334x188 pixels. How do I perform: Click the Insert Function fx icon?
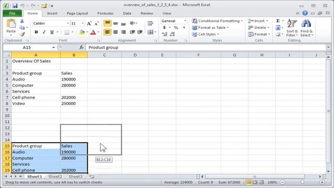tap(81, 48)
